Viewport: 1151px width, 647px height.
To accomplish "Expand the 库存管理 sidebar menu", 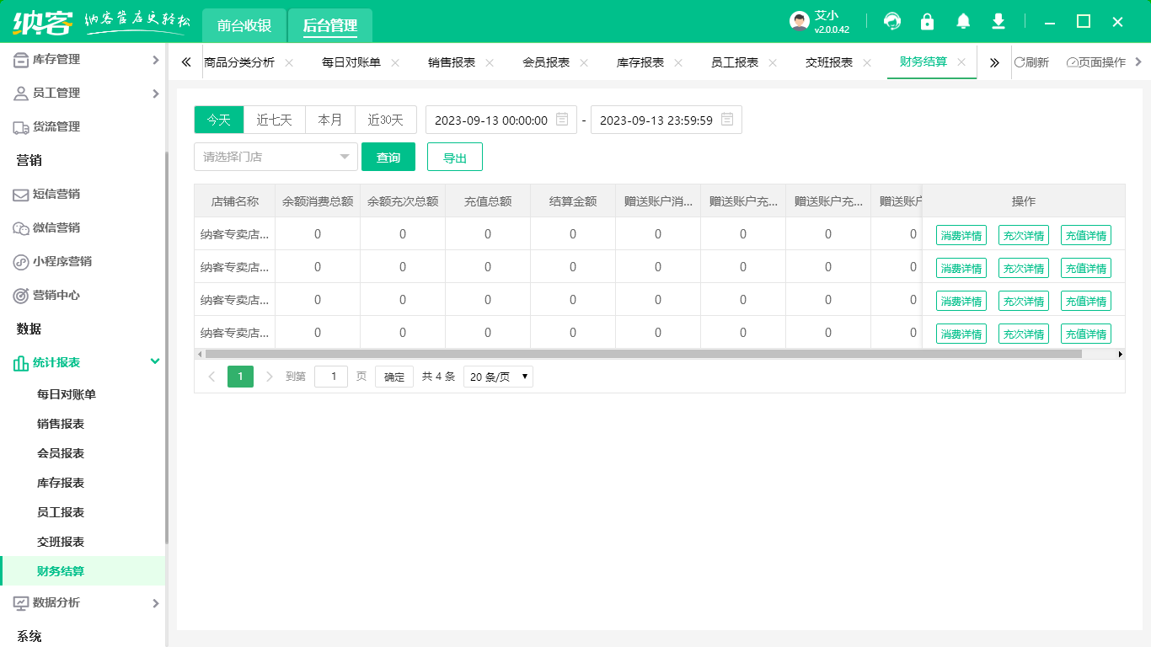I will (x=83, y=59).
